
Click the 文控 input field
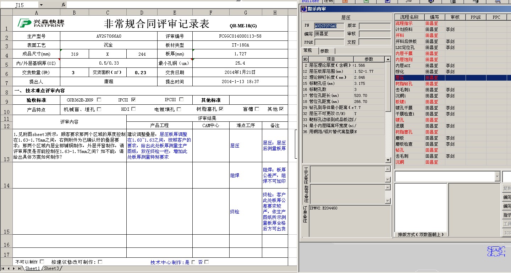tap(374, 42)
